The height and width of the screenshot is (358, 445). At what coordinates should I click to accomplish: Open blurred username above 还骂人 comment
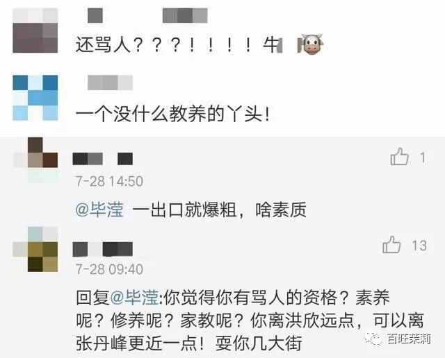(147, 15)
